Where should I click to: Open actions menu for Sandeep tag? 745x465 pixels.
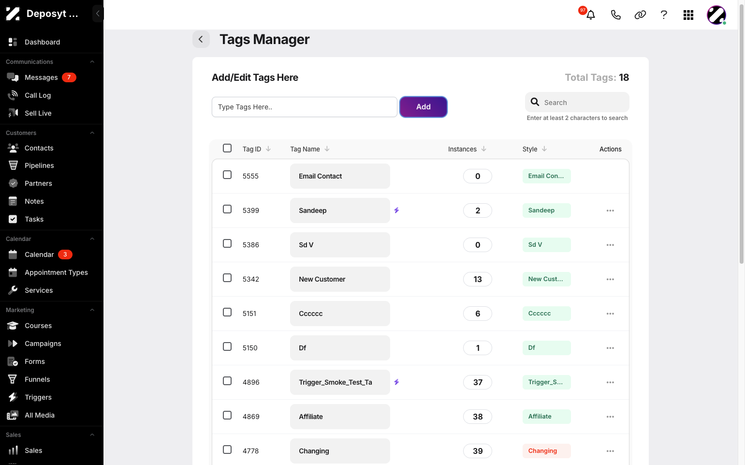tap(610, 210)
